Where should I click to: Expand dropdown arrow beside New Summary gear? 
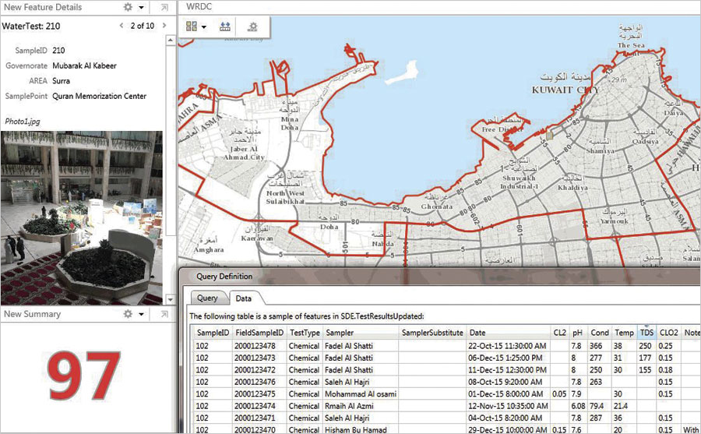pyautogui.click(x=141, y=315)
